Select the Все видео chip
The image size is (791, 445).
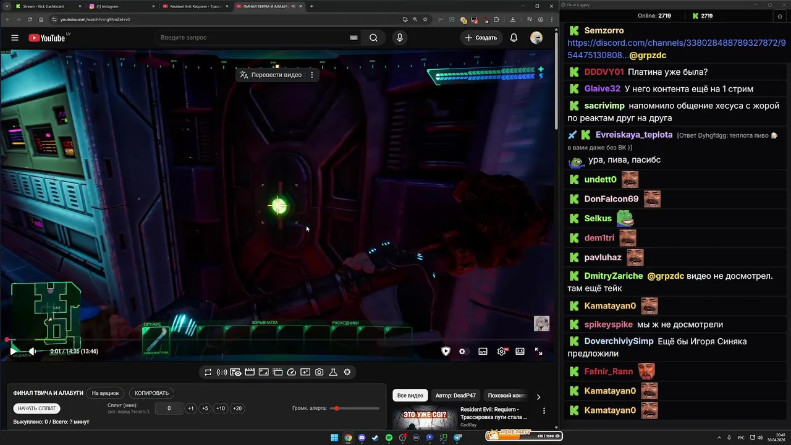pyautogui.click(x=410, y=396)
